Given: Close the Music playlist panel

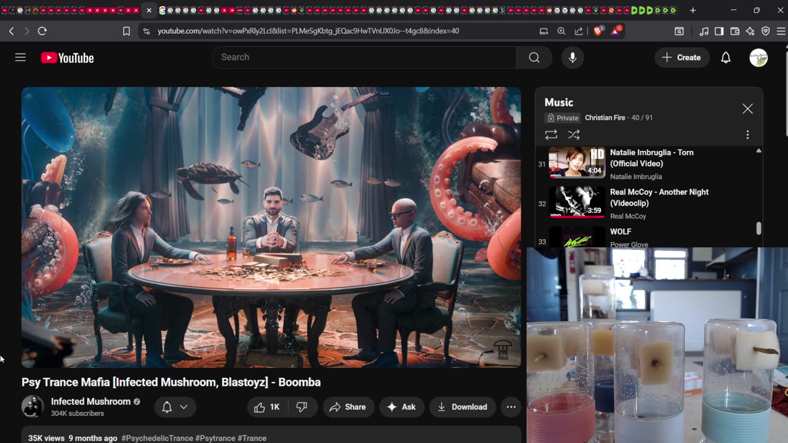Looking at the screenshot, I should pos(747,109).
